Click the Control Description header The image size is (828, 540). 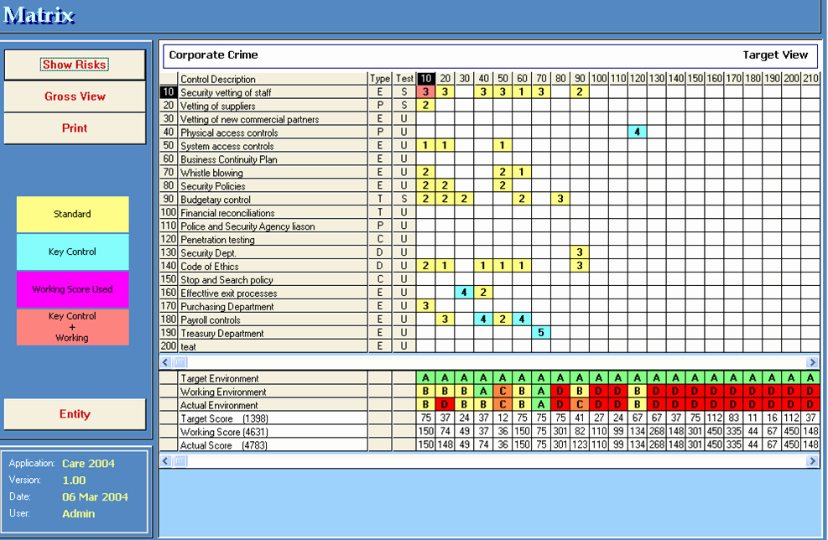click(273, 79)
